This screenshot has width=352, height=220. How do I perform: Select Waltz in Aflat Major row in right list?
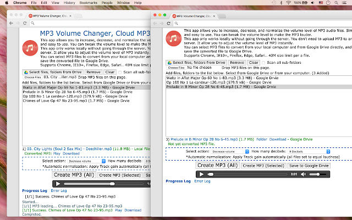tap(259, 78)
